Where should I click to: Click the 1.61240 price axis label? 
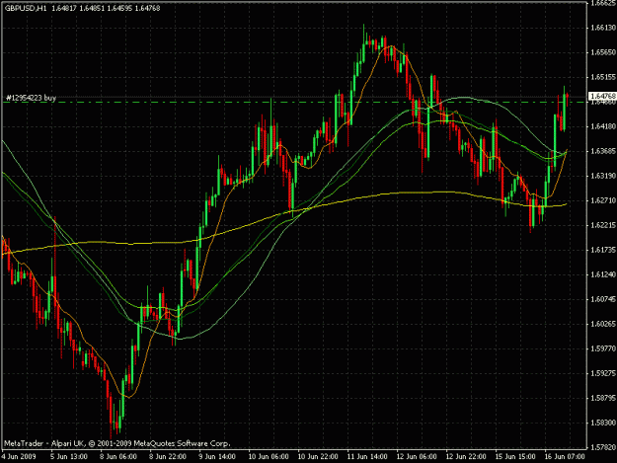point(603,274)
